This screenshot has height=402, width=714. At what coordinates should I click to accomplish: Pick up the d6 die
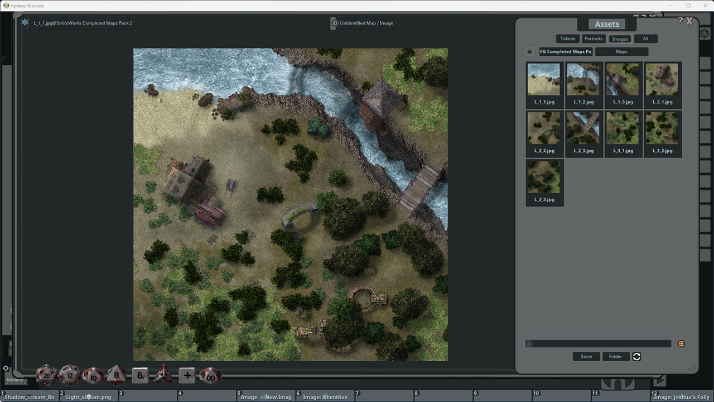click(x=139, y=375)
